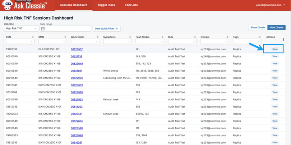
Task: Open work order 00822936
Action: tap(77, 78)
